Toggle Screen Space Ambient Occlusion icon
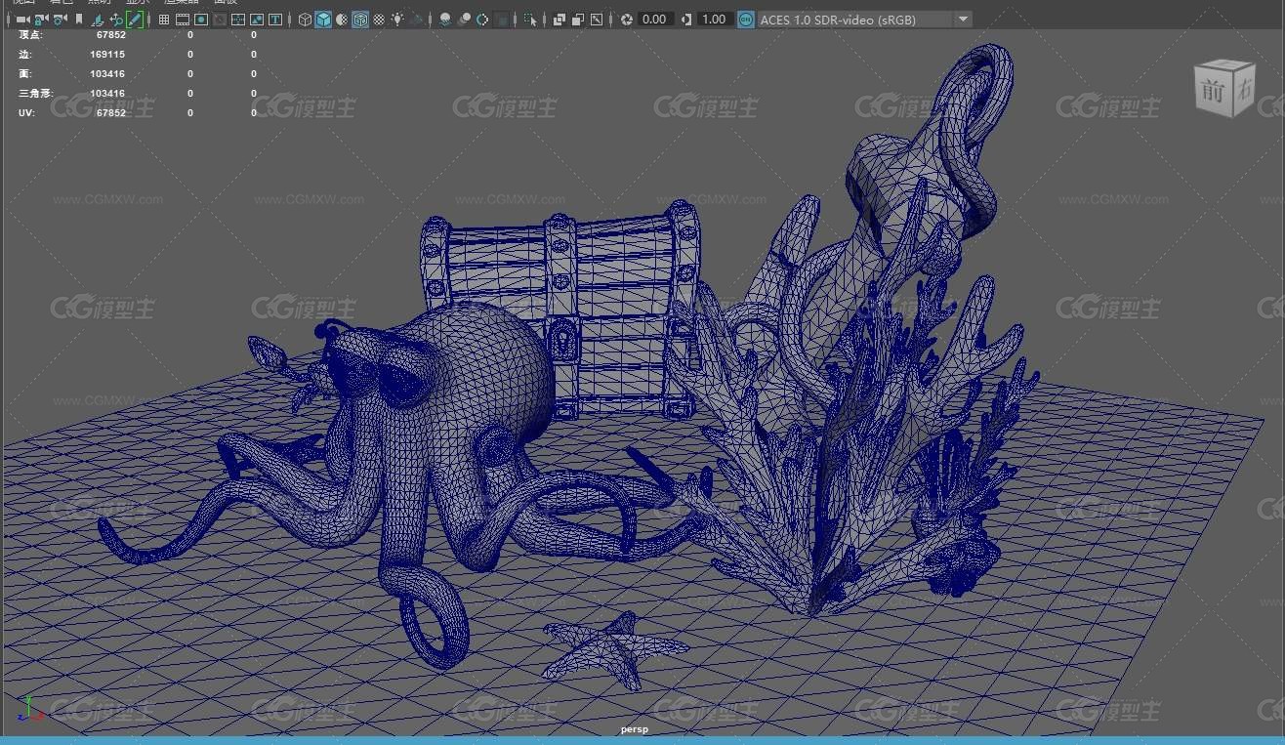This screenshot has width=1285, height=745. coord(445,20)
